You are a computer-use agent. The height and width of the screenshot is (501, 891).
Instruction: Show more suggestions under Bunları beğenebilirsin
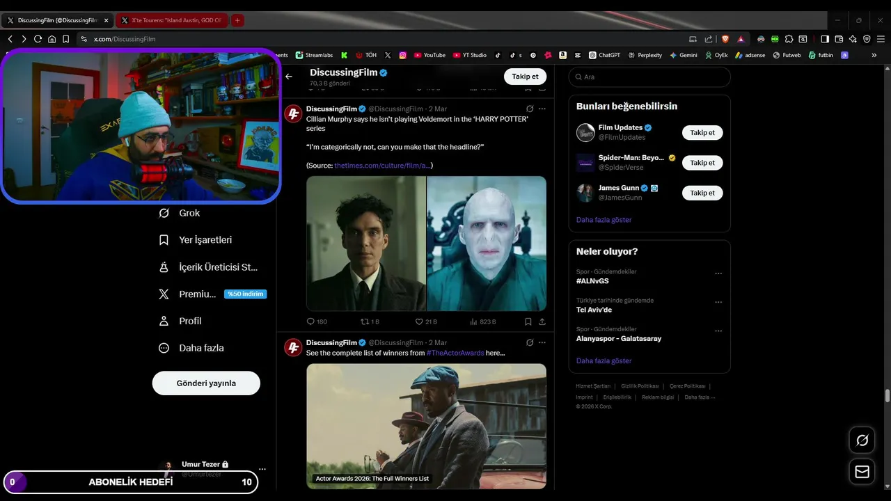pos(604,220)
